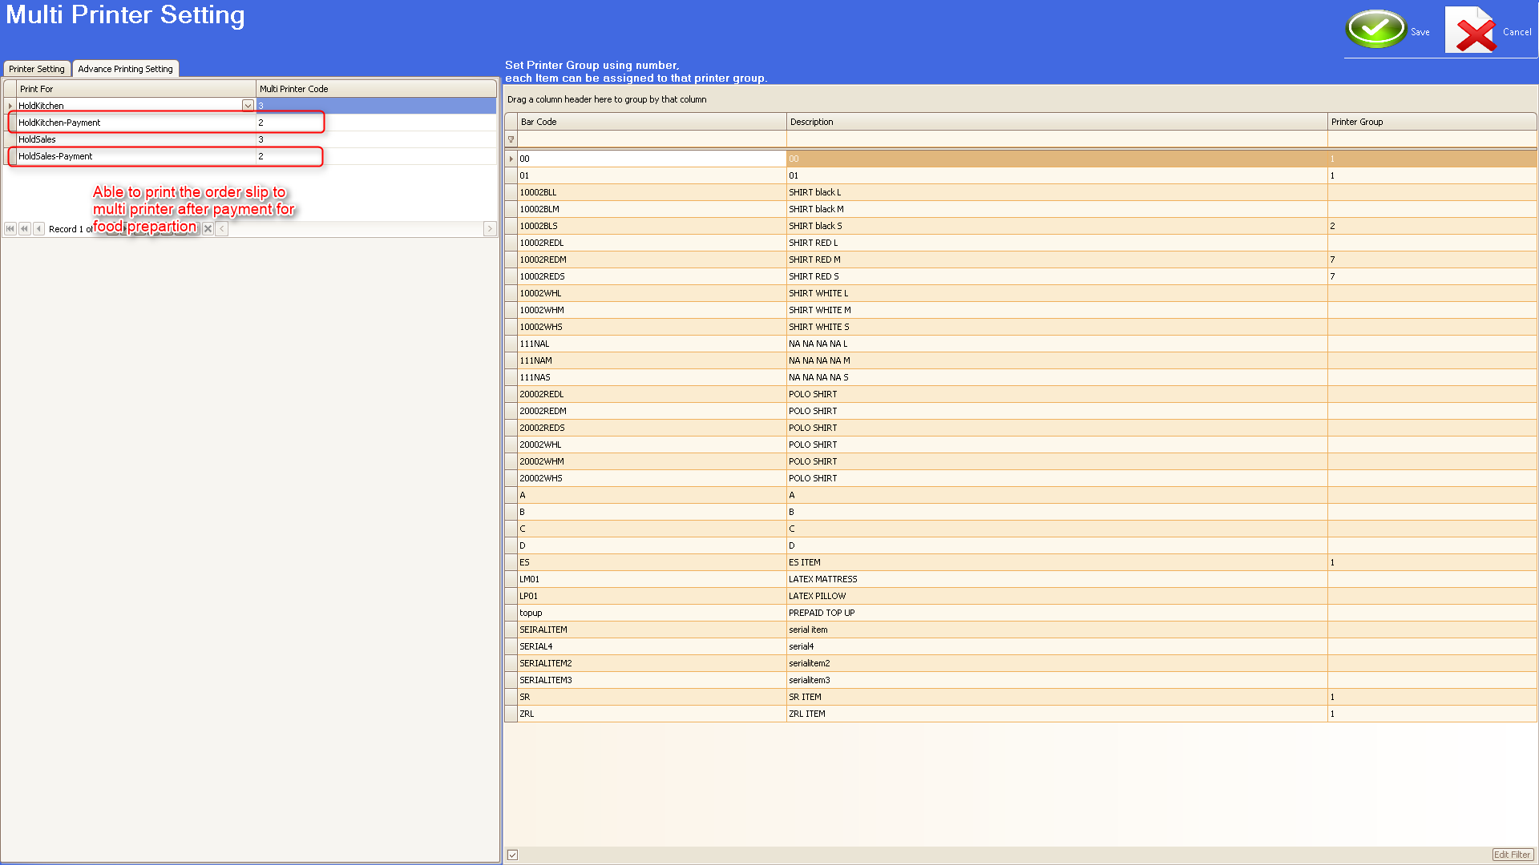The image size is (1539, 865).
Task: Click the Bar Code filter row field
Action: (651, 139)
